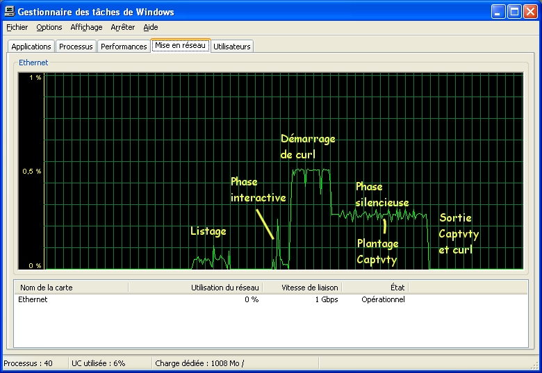542x373 pixels.
Task: Sort by Utilisation du réseau column header
Action: pyautogui.click(x=195, y=287)
